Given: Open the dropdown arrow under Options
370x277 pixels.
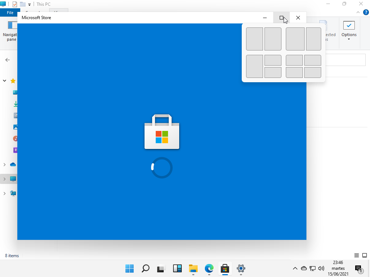Looking at the screenshot, I should (349, 39).
